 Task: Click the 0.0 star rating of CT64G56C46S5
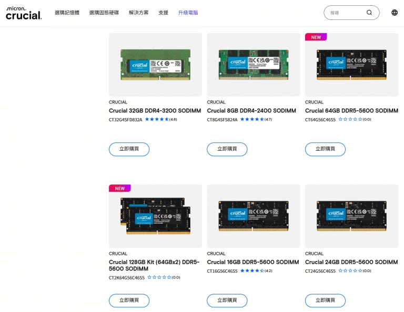coord(355,119)
